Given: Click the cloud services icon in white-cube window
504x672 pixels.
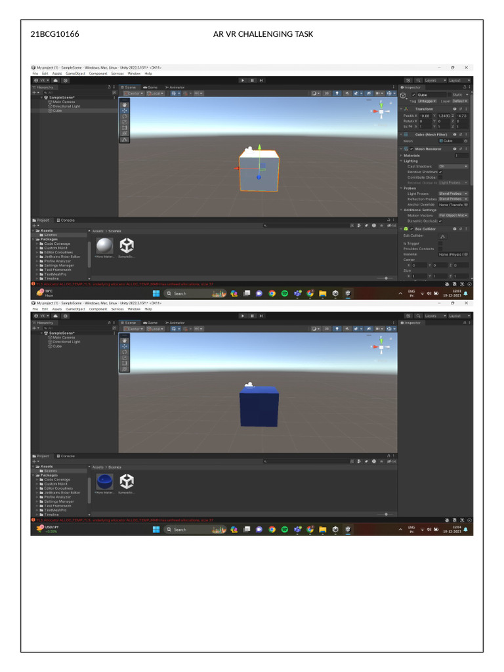Looking at the screenshot, I should click(x=55, y=81).
